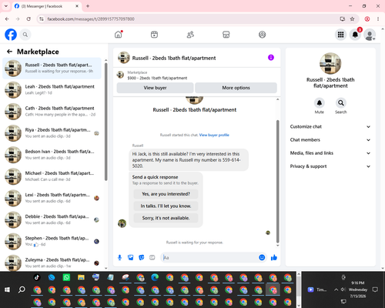
Task: Open the account profile avatar menu
Action: click(370, 35)
